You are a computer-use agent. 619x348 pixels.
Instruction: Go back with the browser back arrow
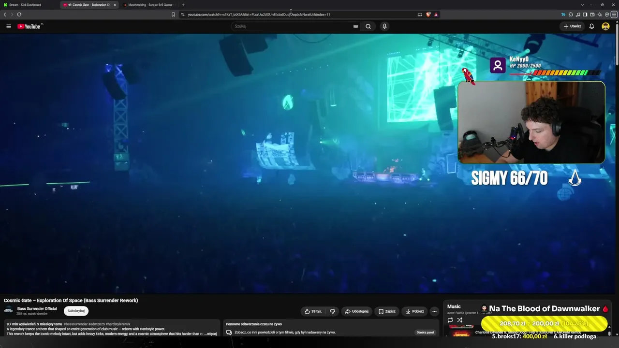click(x=5, y=14)
